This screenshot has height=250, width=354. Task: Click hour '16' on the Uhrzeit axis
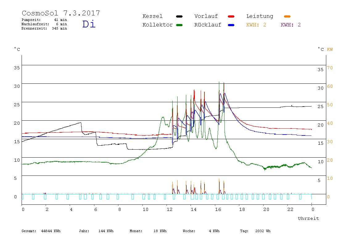coord(218,209)
